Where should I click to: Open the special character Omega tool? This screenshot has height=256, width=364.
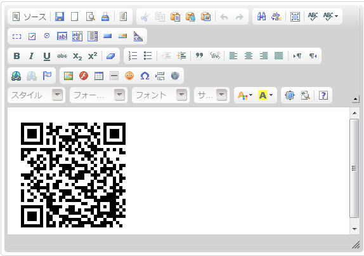145,76
